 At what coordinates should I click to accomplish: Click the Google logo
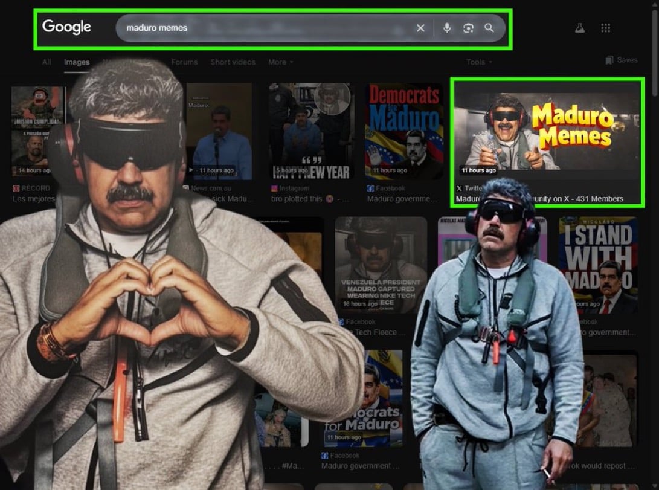tap(66, 27)
